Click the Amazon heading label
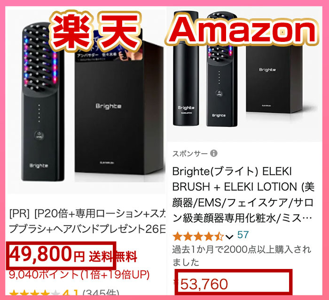This screenshot has height=300, width=329. (x=243, y=32)
